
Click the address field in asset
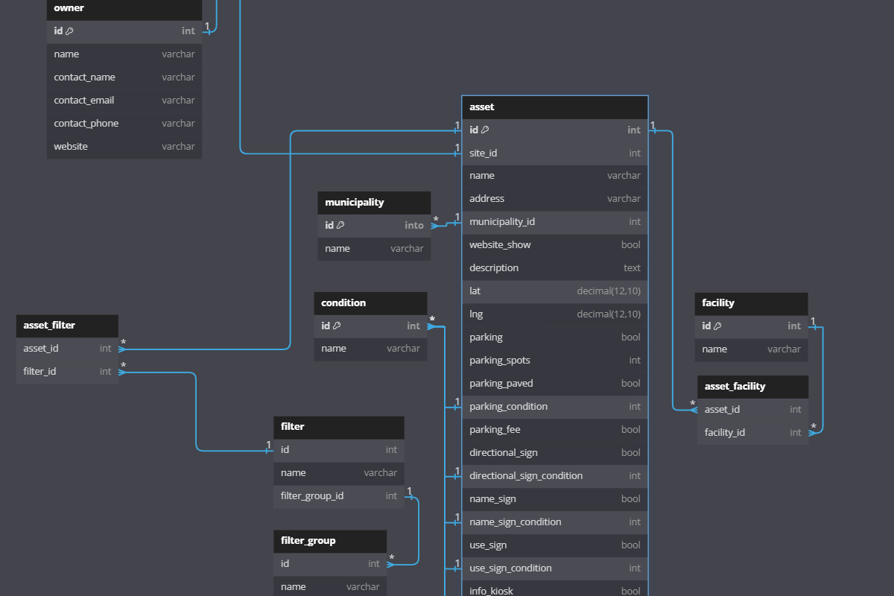(555, 200)
